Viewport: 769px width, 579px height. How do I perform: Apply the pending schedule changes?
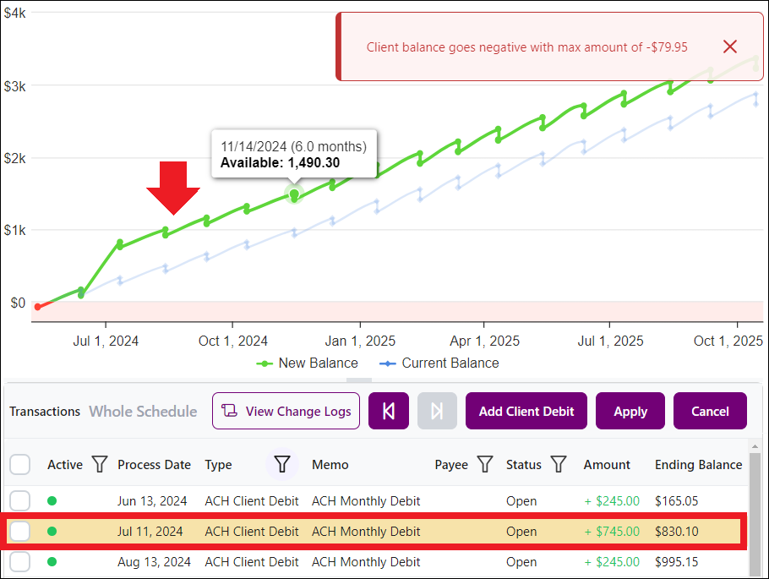[630, 411]
